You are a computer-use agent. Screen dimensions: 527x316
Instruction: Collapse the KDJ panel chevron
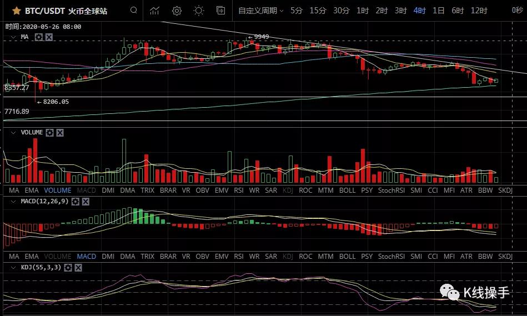pos(13,268)
